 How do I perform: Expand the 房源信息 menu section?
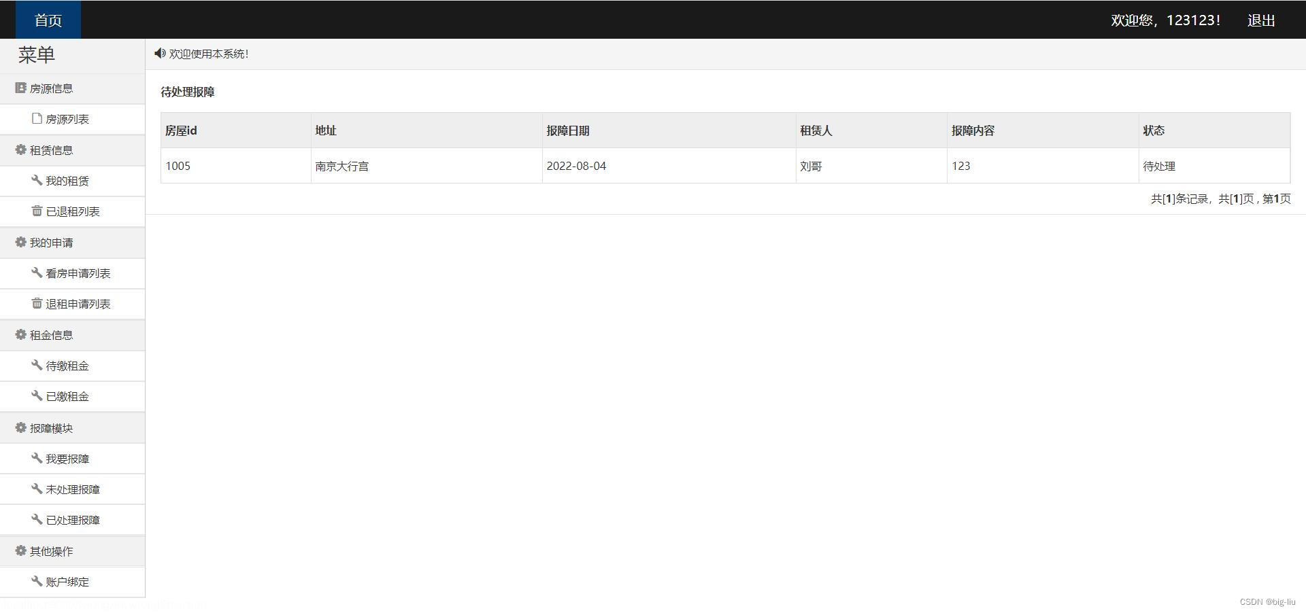click(x=52, y=88)
